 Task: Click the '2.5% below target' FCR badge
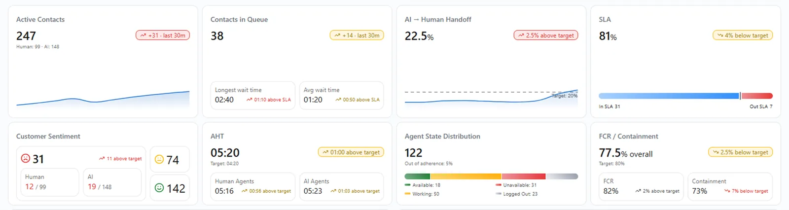coord(741,152)
